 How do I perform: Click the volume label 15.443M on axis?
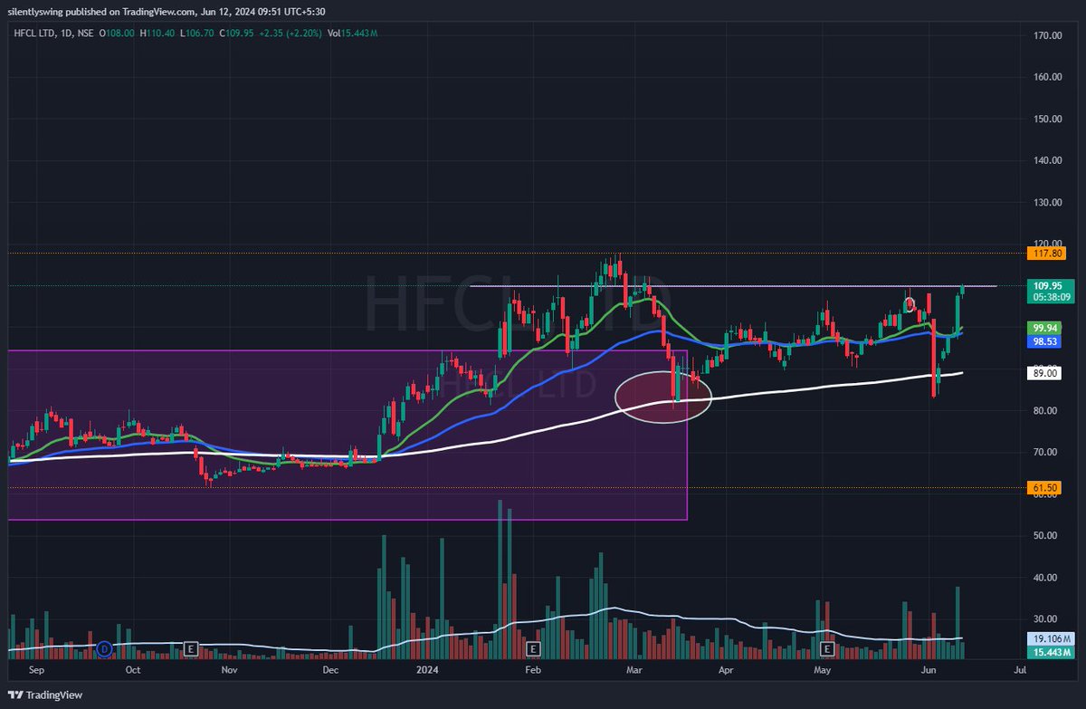(1051, 652)
